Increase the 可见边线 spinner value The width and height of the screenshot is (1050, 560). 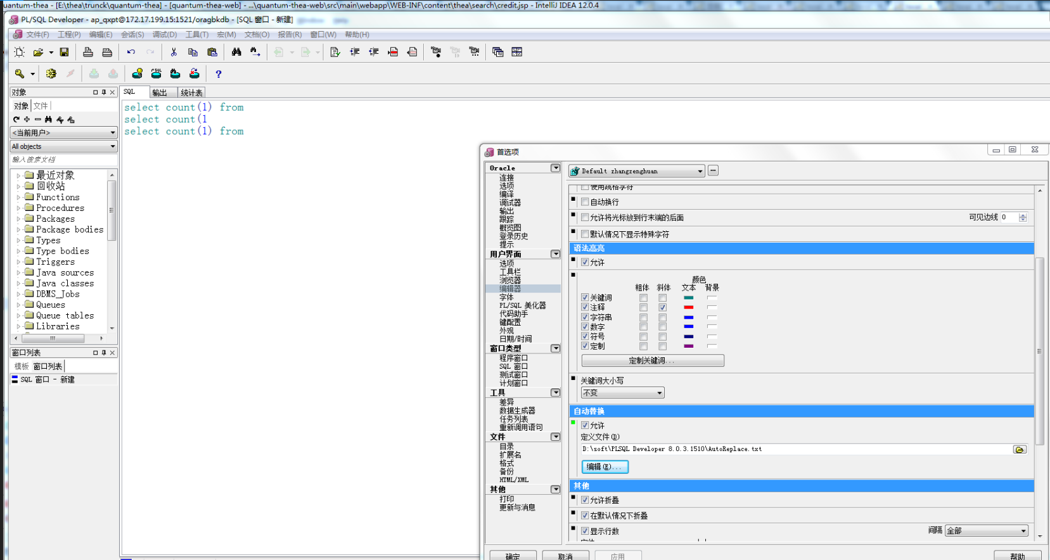click(1023, 215)
